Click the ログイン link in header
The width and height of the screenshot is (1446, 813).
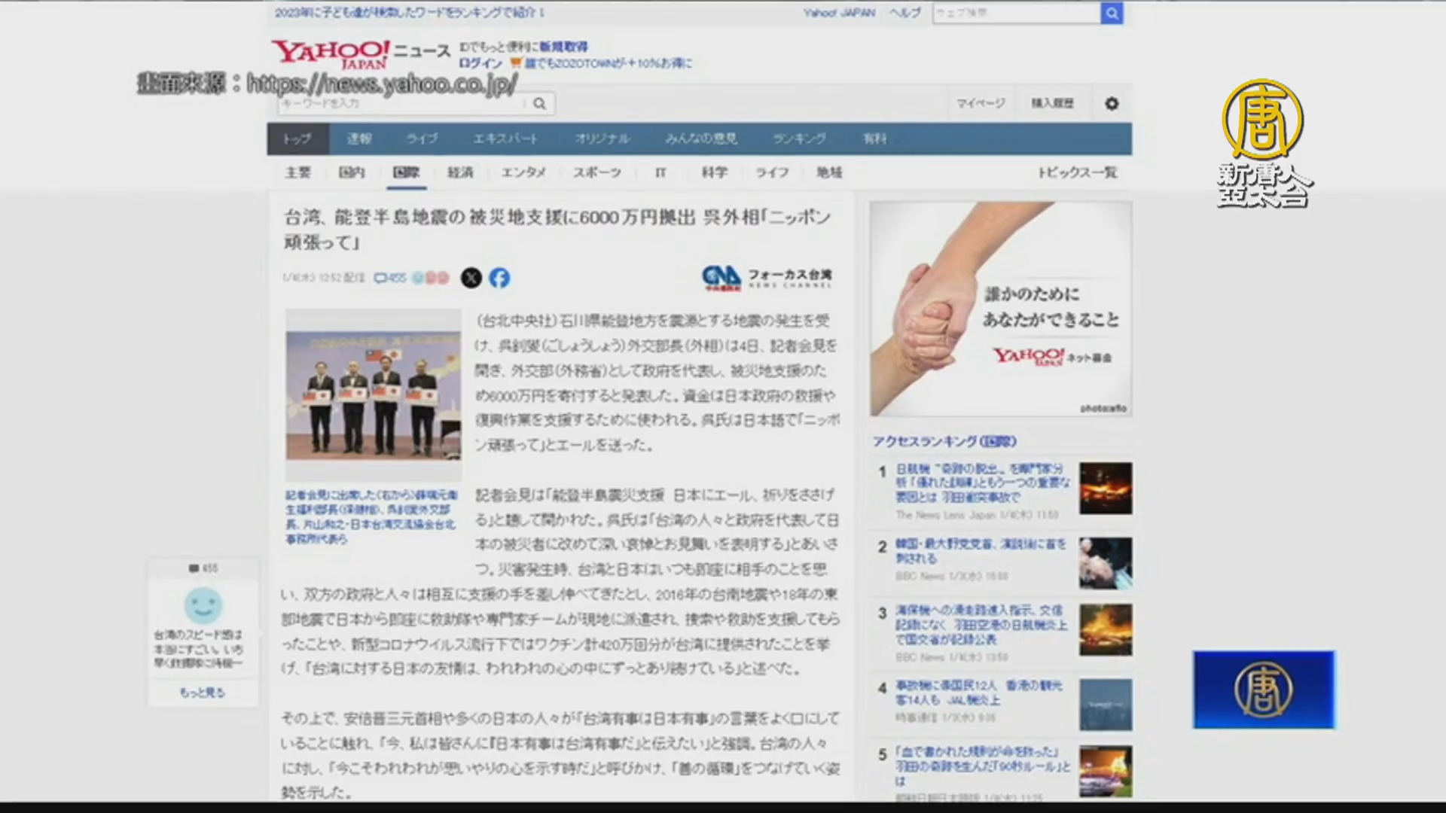(480, 63)
